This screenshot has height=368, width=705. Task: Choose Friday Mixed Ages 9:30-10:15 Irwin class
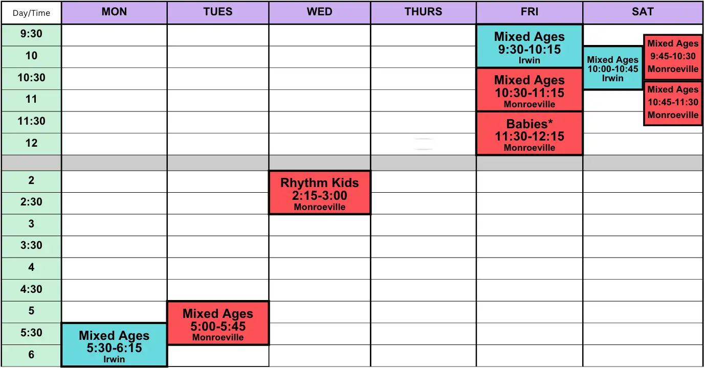[x=530, y=47]
